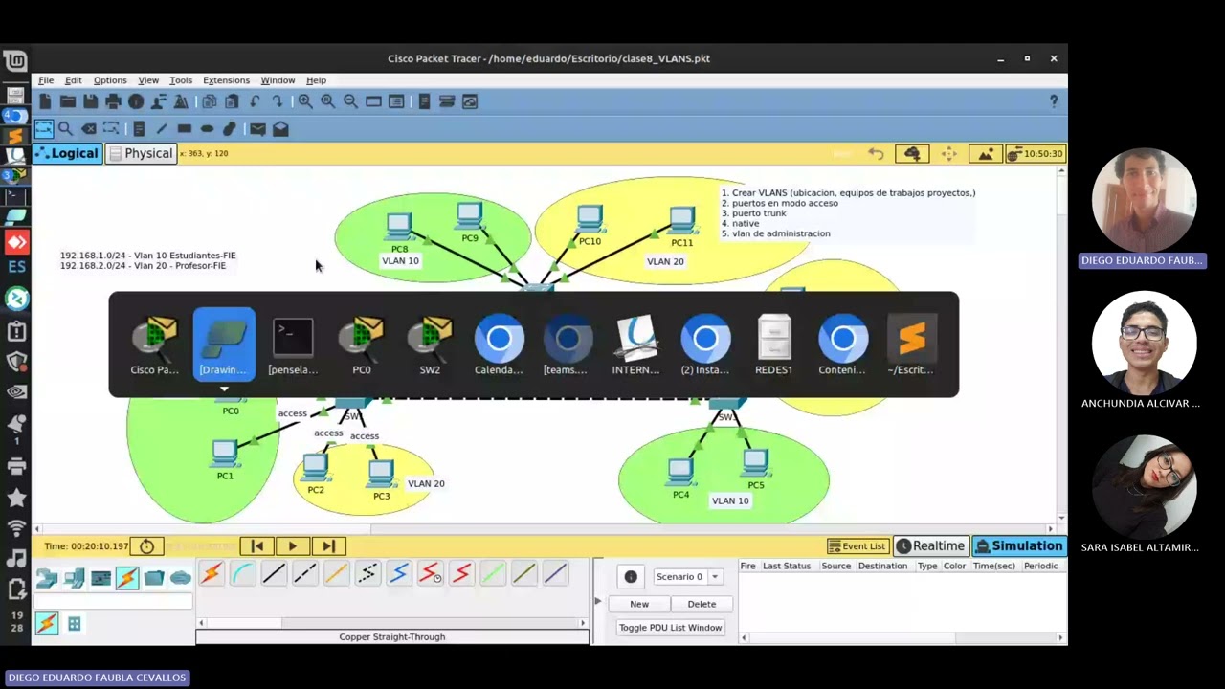The image size is (1225, 689).
Task: Click Toggle PDU List Window button
Action: 670,628
